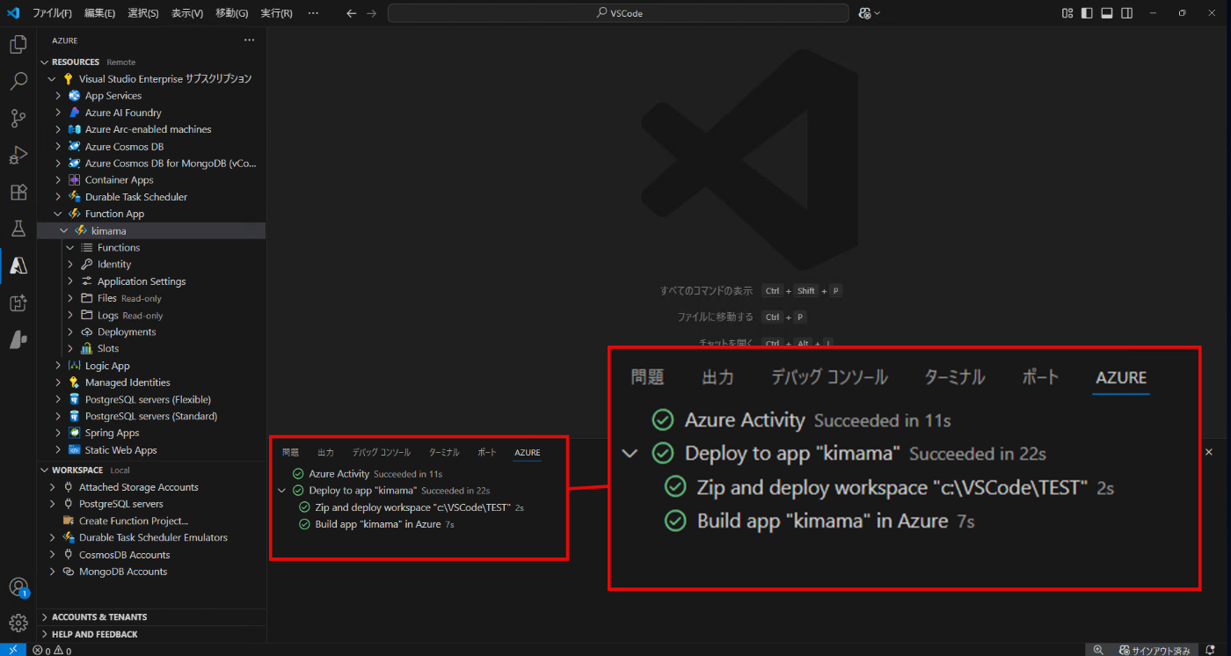
Task: Open the Testing flask icon view
Action: 18,229
